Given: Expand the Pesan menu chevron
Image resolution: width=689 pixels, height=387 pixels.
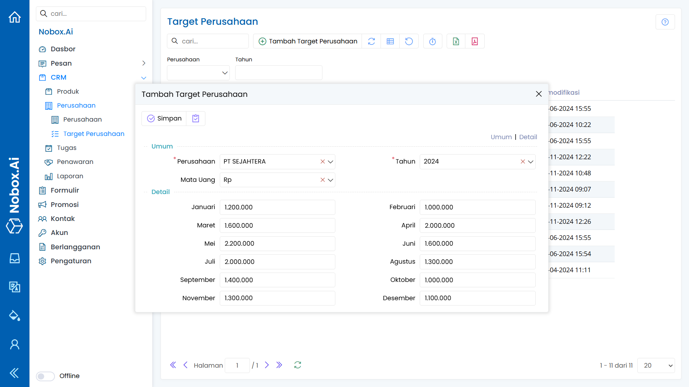Looking at the screenshot, I should 144,63.
